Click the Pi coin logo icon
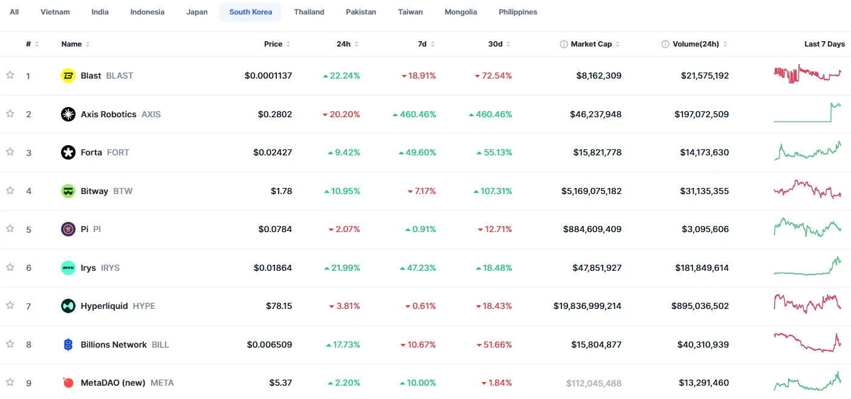This screenshot has height=399, width=851. [x=68, y=229]
